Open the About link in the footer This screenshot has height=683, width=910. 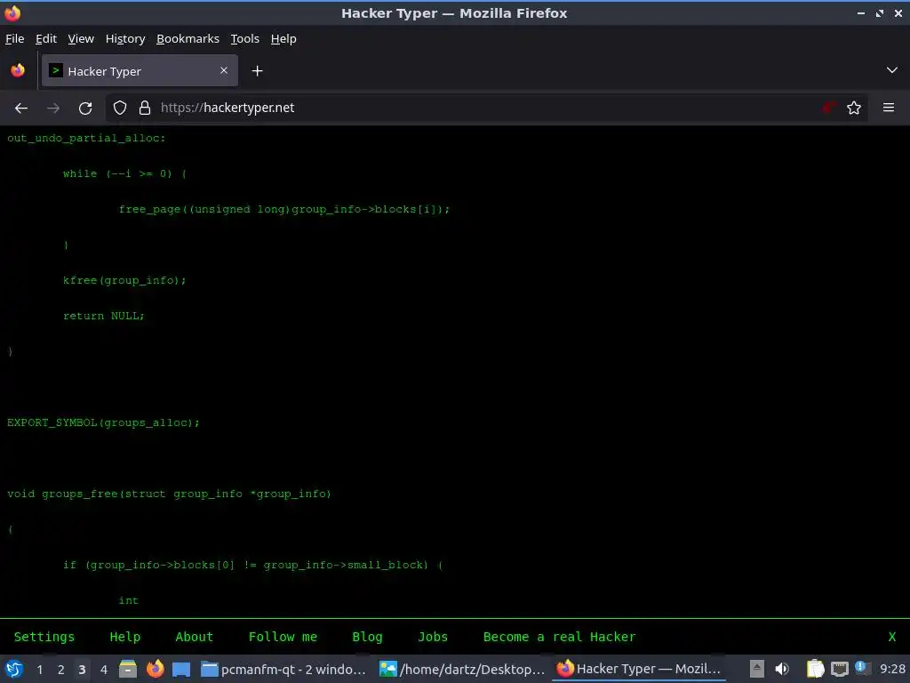click(194, 637)
